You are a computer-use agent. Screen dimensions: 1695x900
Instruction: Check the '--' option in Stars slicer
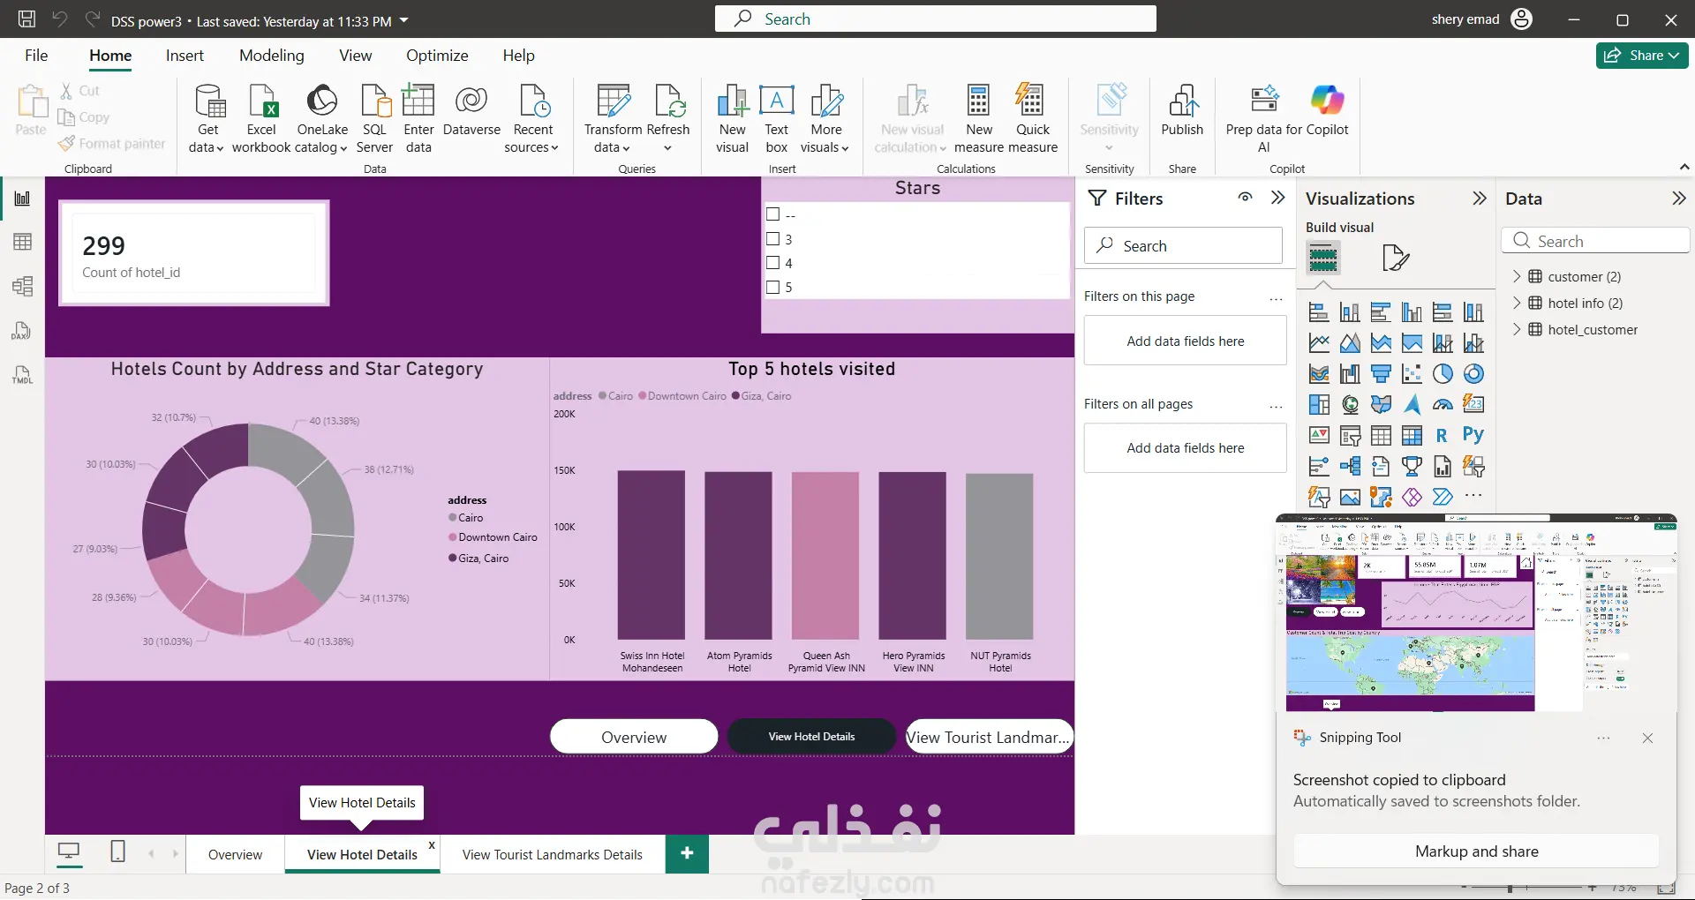coord(773,214)
